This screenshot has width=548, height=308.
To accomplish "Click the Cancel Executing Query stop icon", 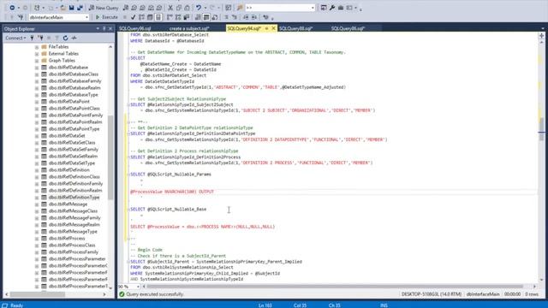I will (125, 17).
